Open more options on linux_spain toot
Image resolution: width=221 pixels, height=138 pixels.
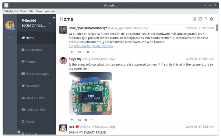(94, 52)
